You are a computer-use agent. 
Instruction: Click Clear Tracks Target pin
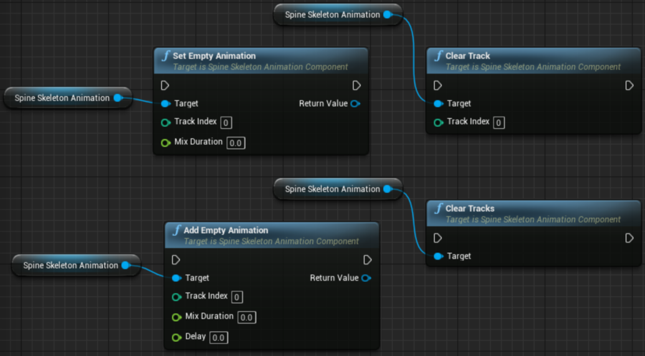coord(437,256)
